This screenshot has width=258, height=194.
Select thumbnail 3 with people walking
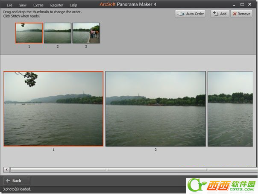[x=86, y=33]
